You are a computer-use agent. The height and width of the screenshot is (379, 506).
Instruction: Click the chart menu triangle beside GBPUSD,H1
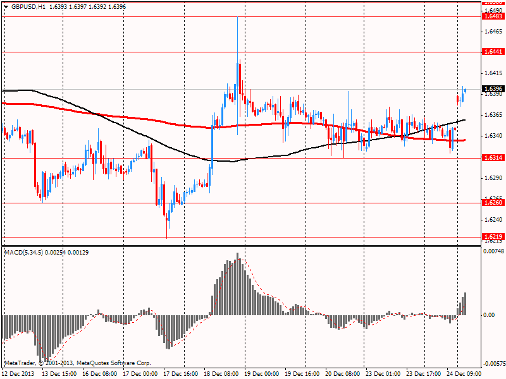[6, 7]
